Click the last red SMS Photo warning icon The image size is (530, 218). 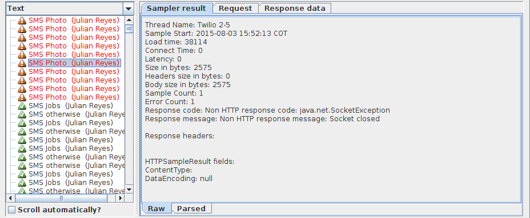[22, 97]
